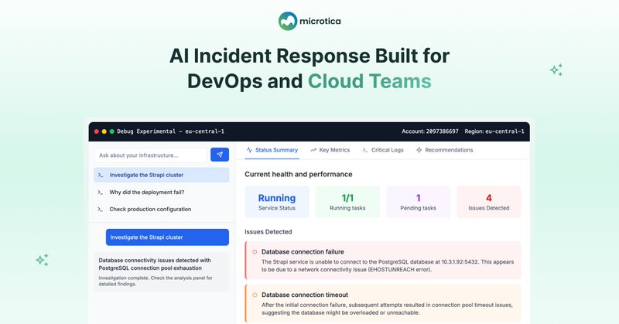Viewport: 619px width, 324px height.
Task: Select 'Investigate the Strapi cluster' suggestion
Action: tap(162, 175)
